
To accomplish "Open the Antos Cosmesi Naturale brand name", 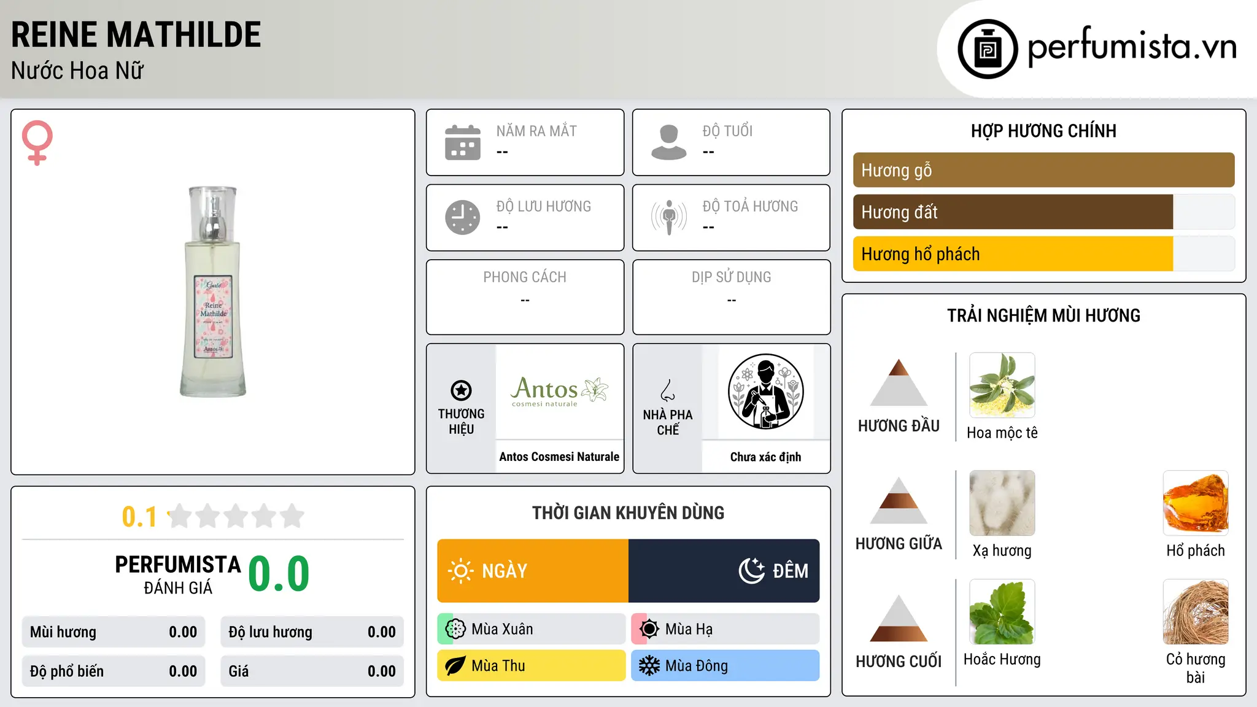I will coord(559,457).
